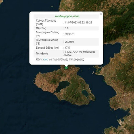Click the focal depth value 17.5
The image size is (134, 134).
click(67, 48)
